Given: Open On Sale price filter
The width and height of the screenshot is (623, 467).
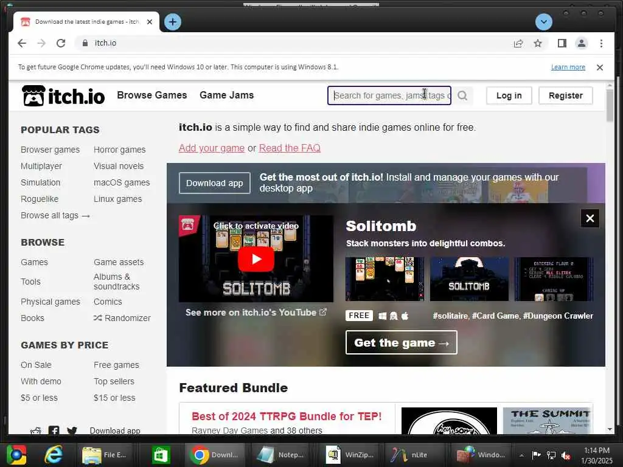Looking at the screenshot, I should tap(36, 365).
